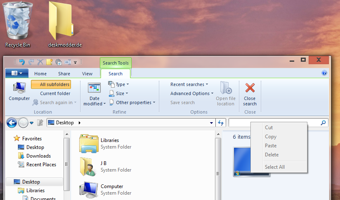The image size is (340, 200).
Task: Select the deskmodder.de folder on desktop
Action: point(65,24)
